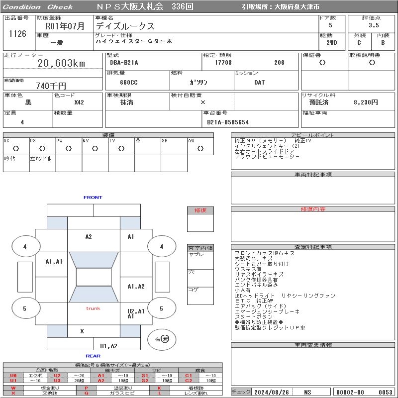Image resolution: width=398 pixels, height=398 pixels.
Task: Click the 有/無 spare tire circle
Action: [x=162, y=339]
